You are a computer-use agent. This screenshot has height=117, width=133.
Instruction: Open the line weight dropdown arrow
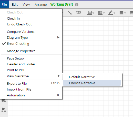click(x=125, y=13)
